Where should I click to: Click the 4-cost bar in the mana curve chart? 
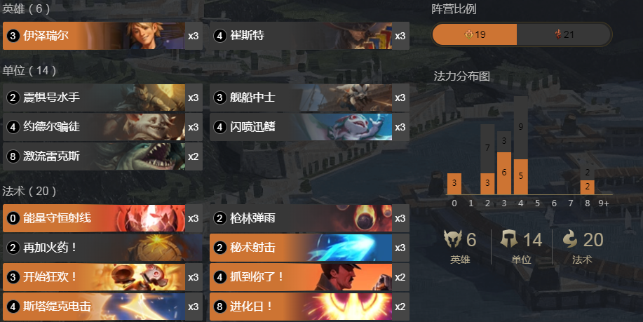tap(521, 145)
